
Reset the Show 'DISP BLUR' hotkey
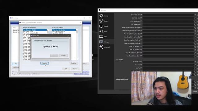point(195,15)
